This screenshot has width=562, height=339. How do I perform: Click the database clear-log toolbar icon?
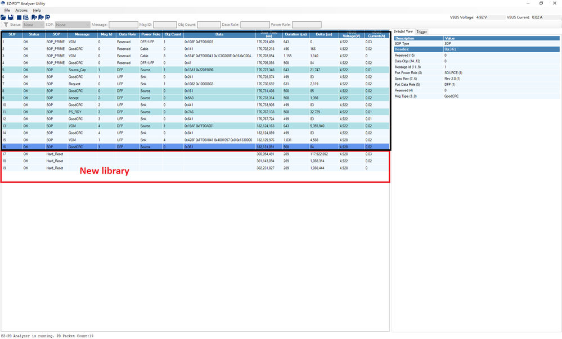(26, 17)
